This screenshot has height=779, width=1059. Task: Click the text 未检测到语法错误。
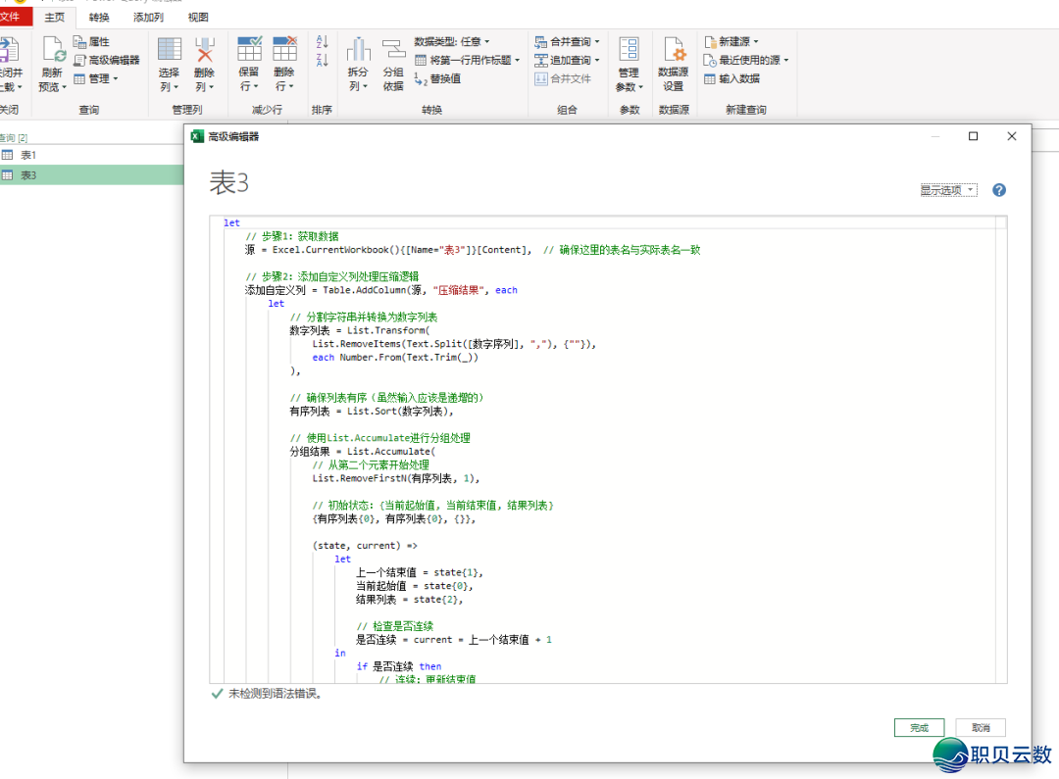tap(276, 694)
